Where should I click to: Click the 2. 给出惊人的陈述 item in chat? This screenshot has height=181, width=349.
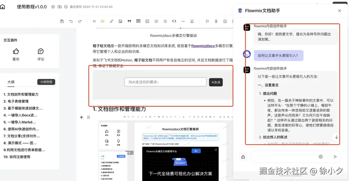coord(273,137)
